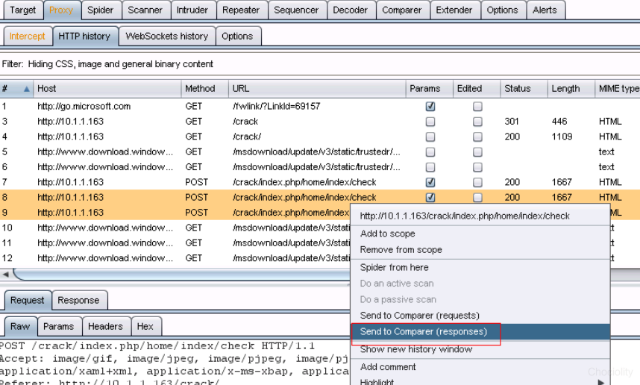Select row 9 host 10.1.1.163
Image resolution: width=640 pixels, height=385 pixels.
[71, 213]
